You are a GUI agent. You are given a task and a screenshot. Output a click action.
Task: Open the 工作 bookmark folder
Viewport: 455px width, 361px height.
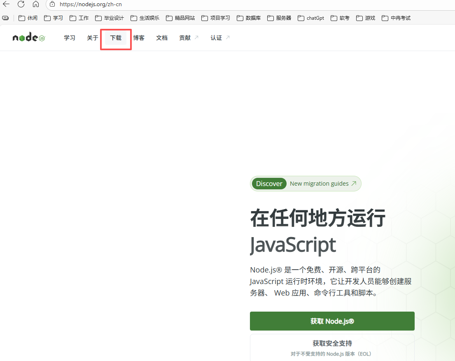click(79, 18)
